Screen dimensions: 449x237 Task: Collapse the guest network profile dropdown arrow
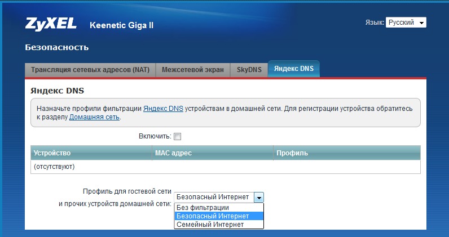[259, 198]
